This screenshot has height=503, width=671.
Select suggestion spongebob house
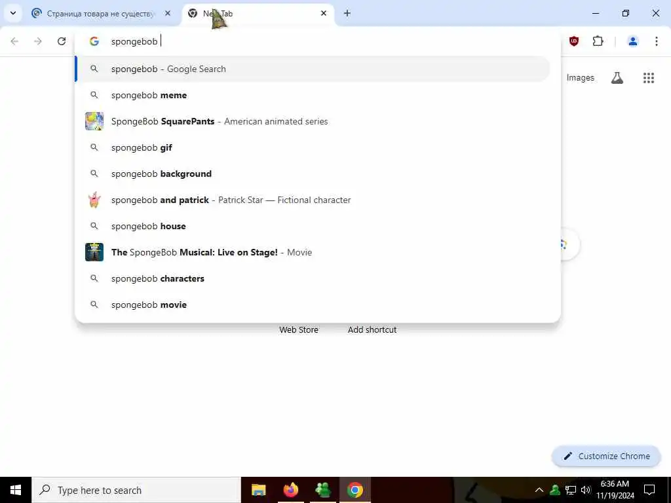[313, 226]
